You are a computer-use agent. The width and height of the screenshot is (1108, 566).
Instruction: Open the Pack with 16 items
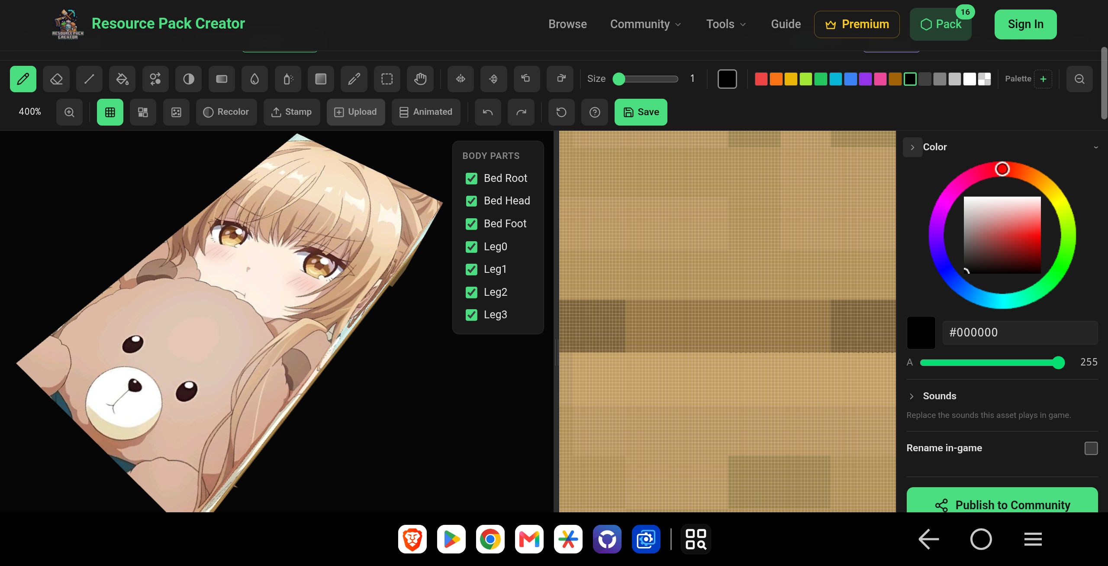[941, 24]
